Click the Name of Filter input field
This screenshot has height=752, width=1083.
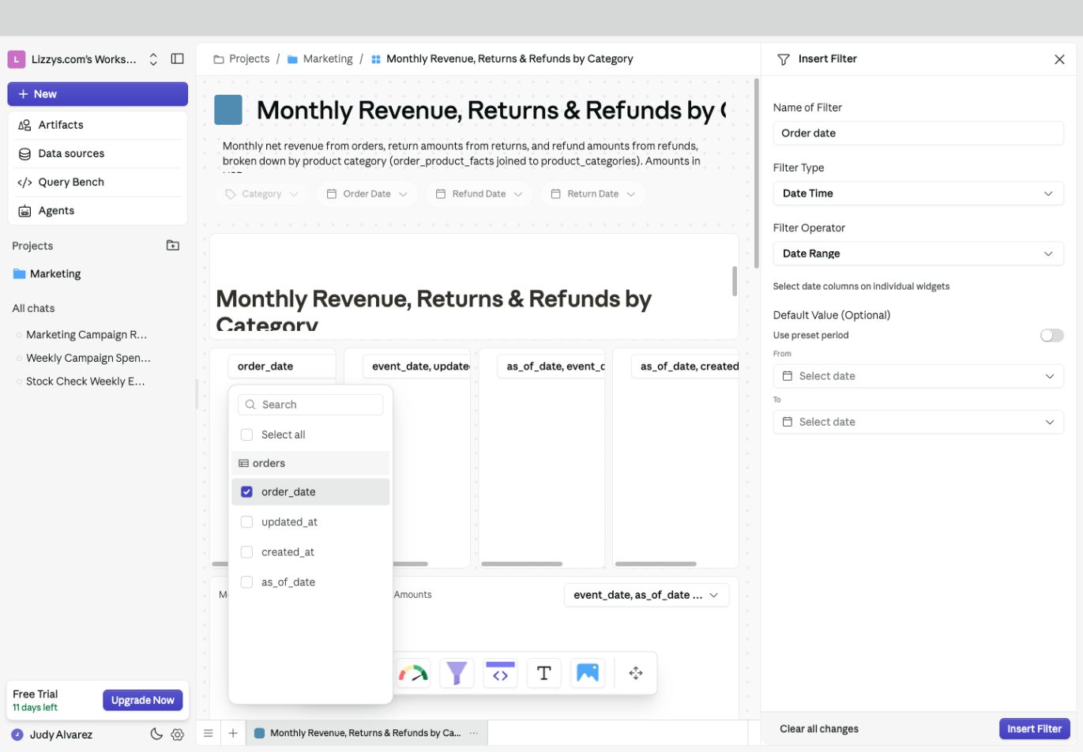pos(918,133)
